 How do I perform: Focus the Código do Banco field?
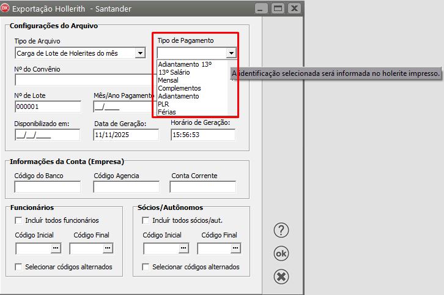pyautogui.click(x=48, y=187)
